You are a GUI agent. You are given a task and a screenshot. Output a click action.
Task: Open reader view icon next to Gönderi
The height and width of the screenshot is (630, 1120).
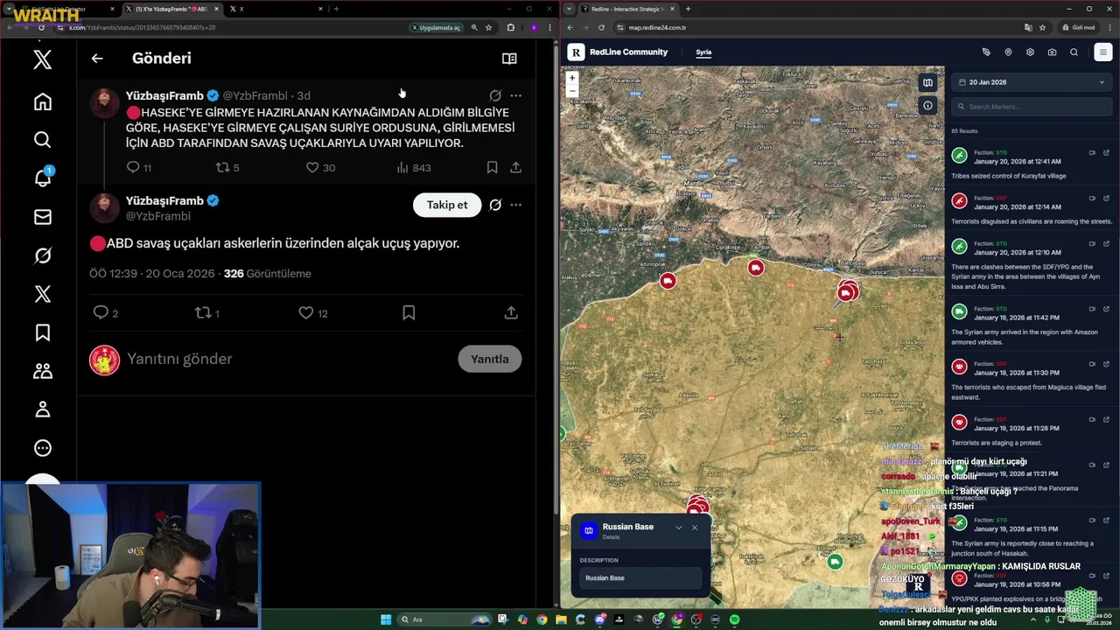point(509,59)
